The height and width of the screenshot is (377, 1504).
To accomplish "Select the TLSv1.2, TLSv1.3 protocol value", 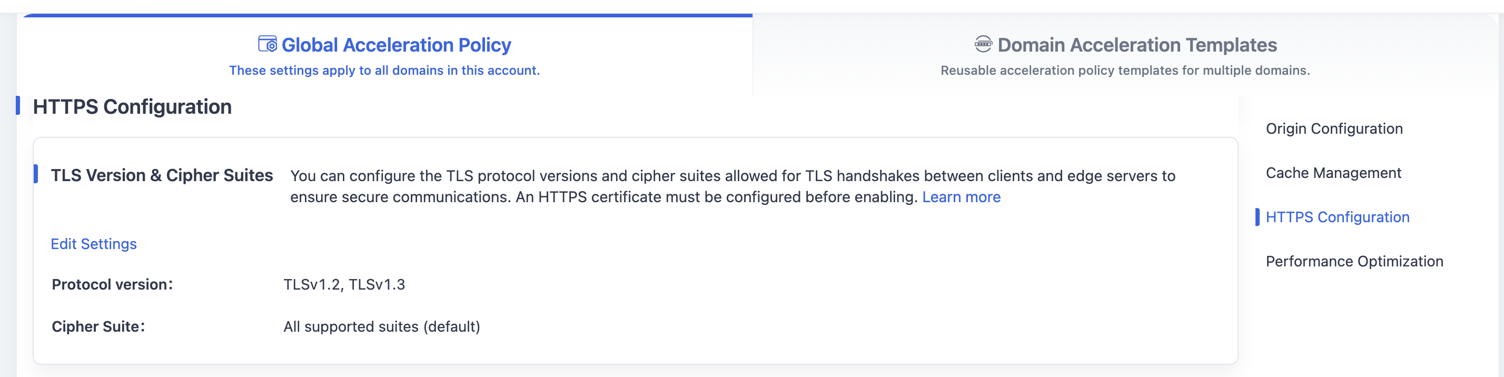I will [344, 285].
